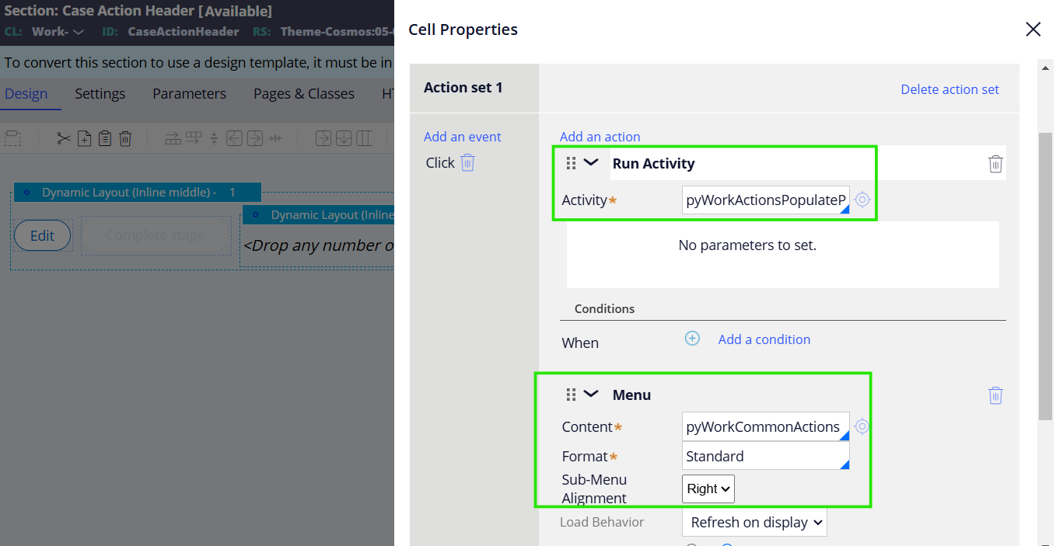The width and height of the screenshot is (1056, 546).
Task: Click the Delete action set link
Action: (949, 89)
